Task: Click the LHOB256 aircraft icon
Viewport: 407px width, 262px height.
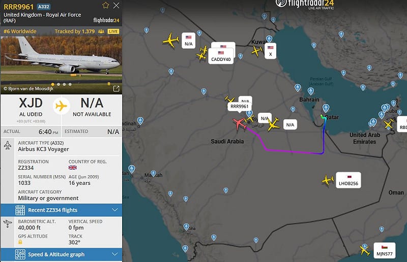Action: 328,180
